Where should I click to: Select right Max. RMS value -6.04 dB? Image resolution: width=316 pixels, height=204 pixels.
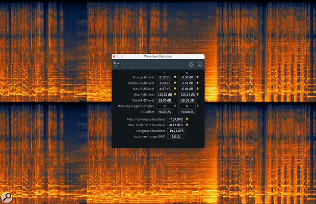pyautogui.click(x=187, y=89)
